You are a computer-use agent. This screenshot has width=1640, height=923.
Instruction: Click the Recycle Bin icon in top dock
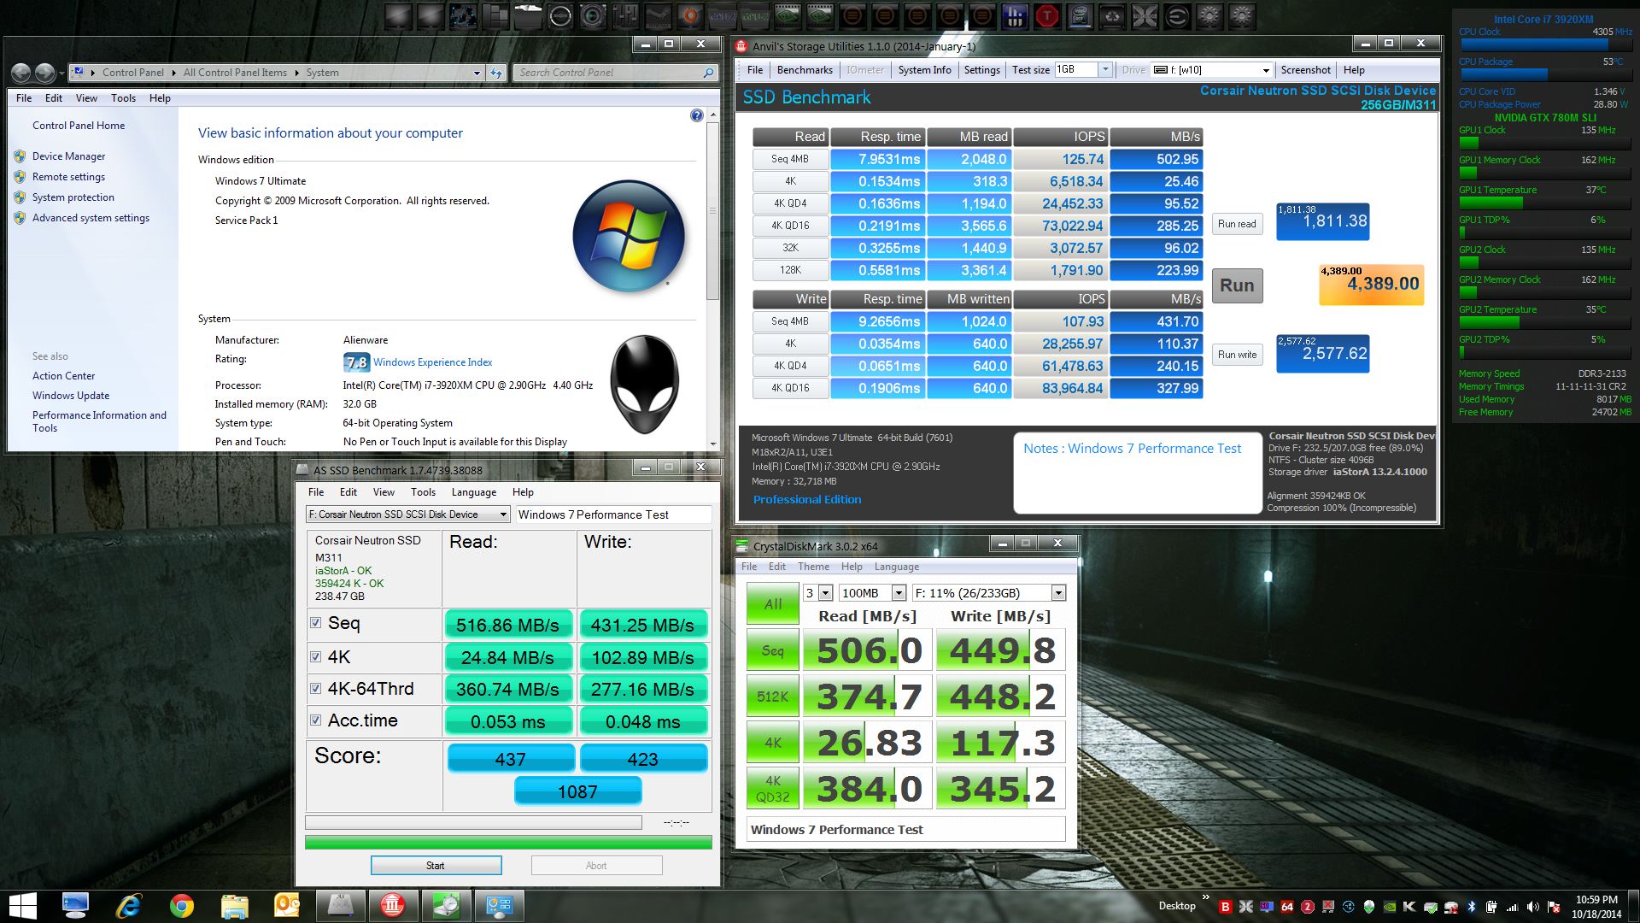[1112, 15]
